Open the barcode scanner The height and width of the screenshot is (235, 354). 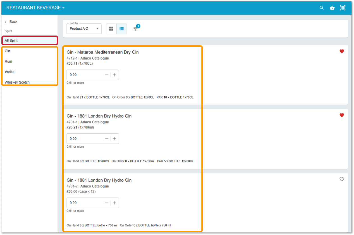(342, 8)
